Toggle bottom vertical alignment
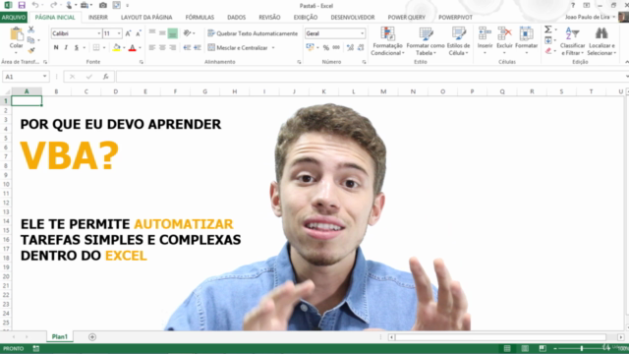Viewport: 629px width, 354px height. coord(173,33)
